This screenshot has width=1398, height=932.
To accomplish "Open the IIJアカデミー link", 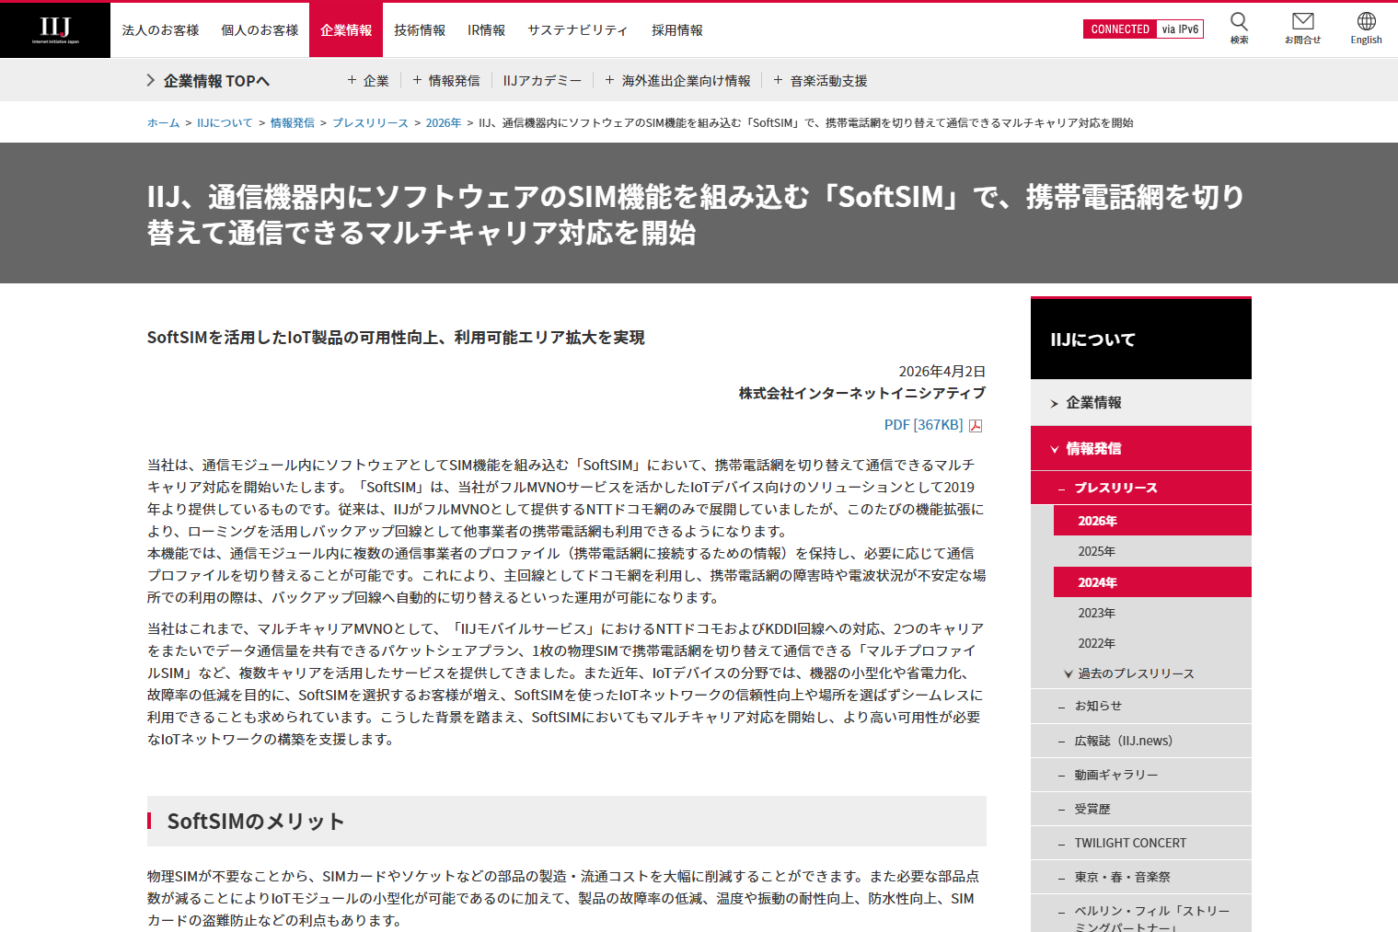I will [542, 81].
